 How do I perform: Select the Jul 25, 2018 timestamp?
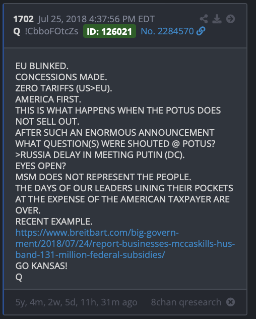click(x=96, y=19)
